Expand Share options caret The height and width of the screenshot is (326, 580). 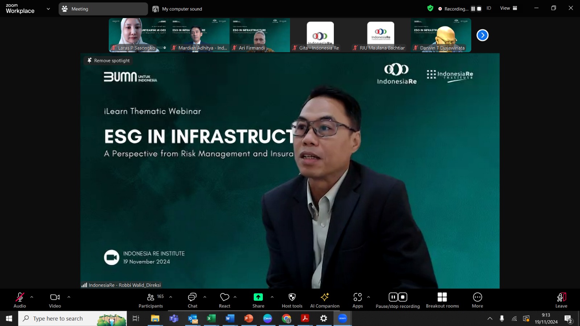[272, 297]
